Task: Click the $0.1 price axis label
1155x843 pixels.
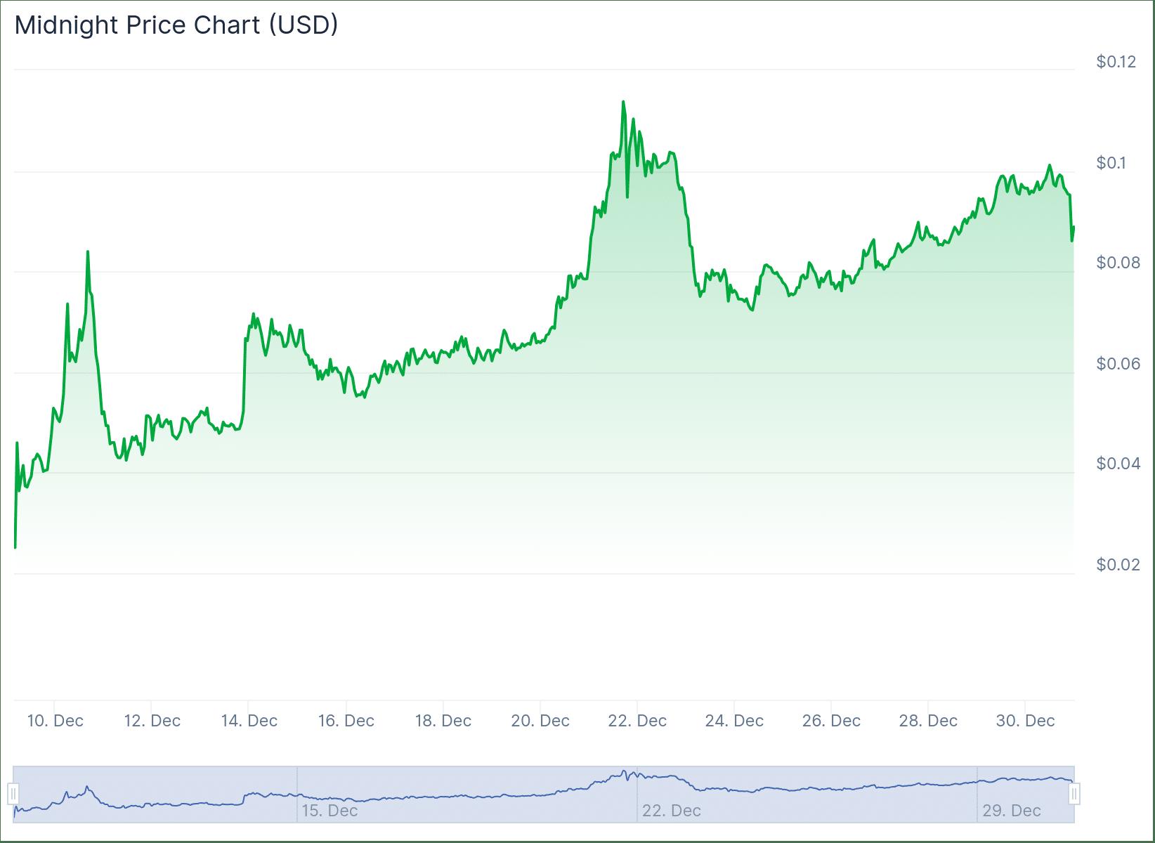Action: [x=1110, y=163]
